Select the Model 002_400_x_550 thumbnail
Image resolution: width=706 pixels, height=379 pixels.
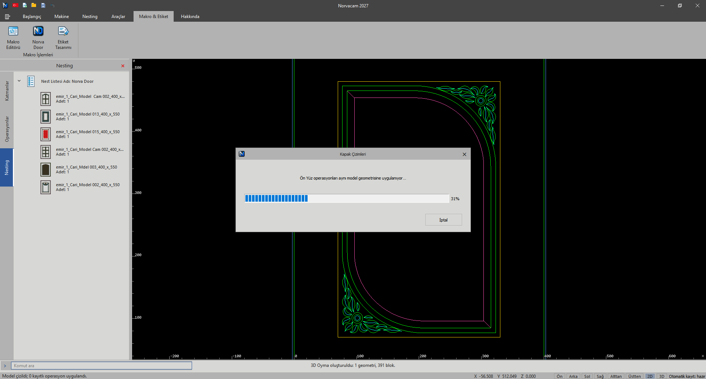click(46, 187)
